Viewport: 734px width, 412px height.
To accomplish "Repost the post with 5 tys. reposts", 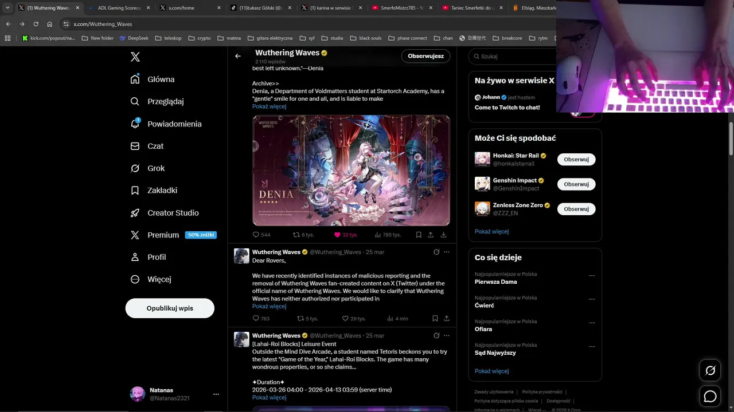I will point(307,319).
